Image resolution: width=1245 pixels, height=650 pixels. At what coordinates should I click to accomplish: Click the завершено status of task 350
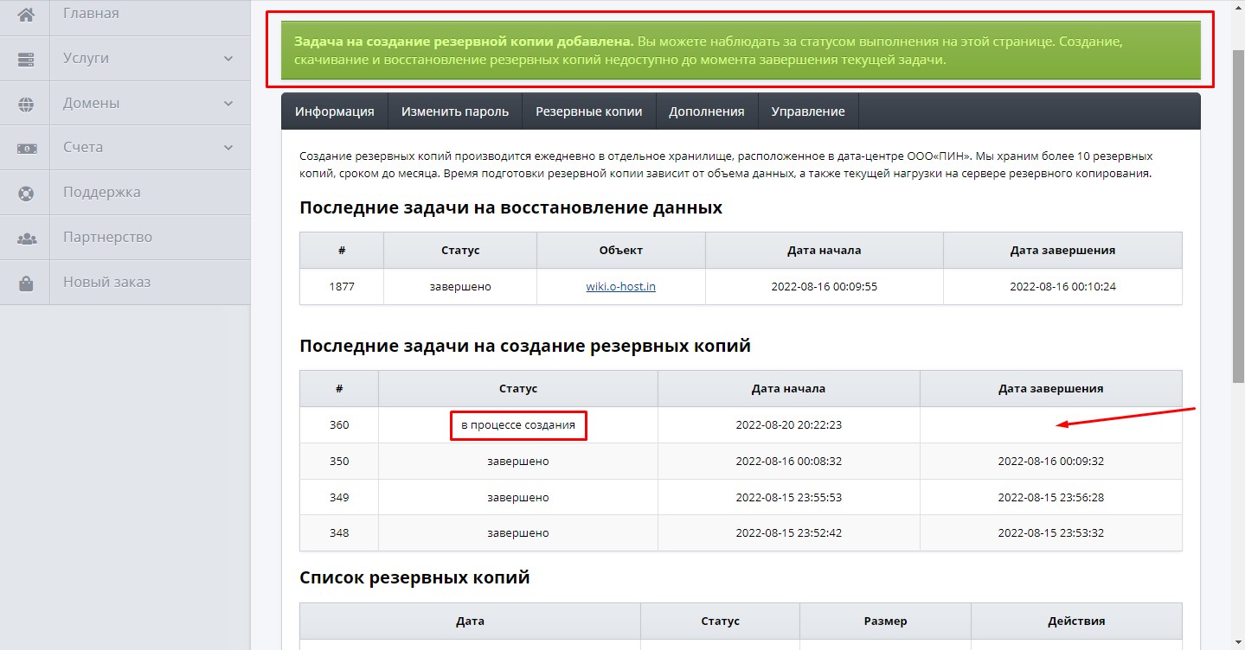[x=518, y=462]
